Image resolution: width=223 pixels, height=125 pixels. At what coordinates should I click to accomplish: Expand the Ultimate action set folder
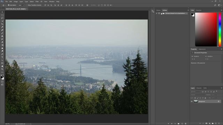[161, 13]
